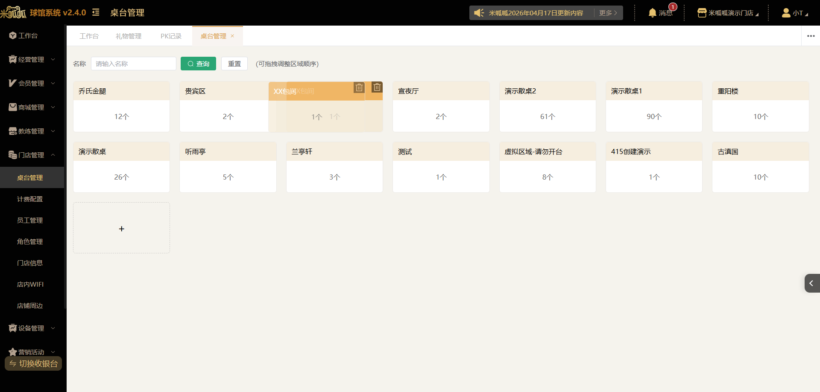820x392 pixels.
Task: Click the 切换收银台 button
Action: pyautogui.click(x=33, y=363)
